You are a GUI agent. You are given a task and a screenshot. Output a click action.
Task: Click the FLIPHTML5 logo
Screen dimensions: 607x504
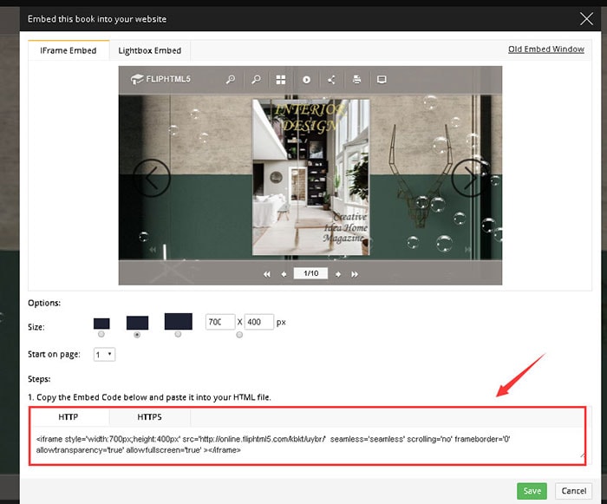point(160,79)
